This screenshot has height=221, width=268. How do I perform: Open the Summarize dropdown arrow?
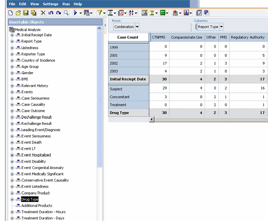(156, 13)
